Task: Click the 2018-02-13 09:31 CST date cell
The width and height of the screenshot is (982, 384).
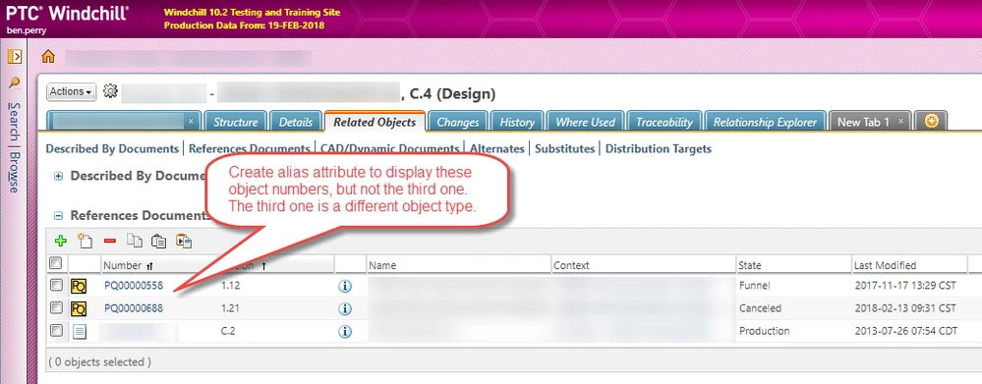Action: [905, 308]
